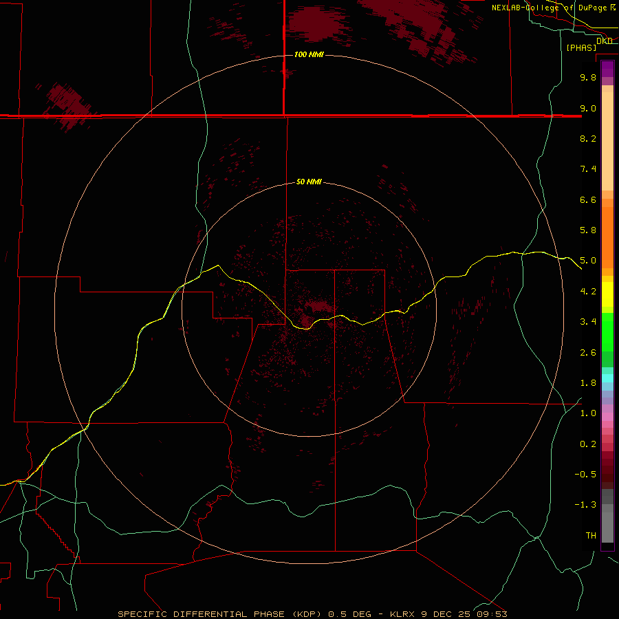Screen dimensions: 619x619
Task: Click the 6.6 scale value
Action: 588,199
